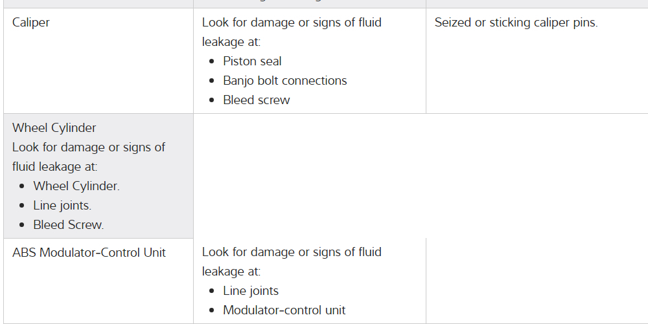Select "Line joints" in the ABS row

point(251,291)
